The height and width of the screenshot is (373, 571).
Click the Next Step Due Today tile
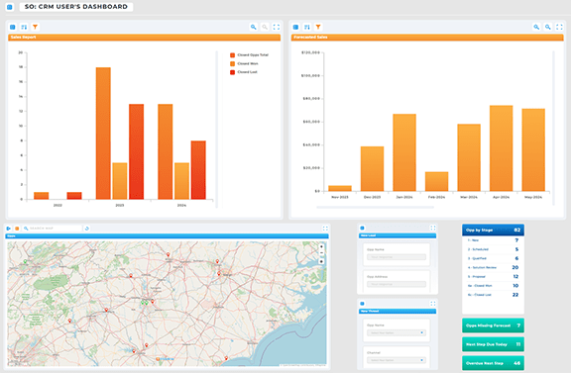point(493,344)
